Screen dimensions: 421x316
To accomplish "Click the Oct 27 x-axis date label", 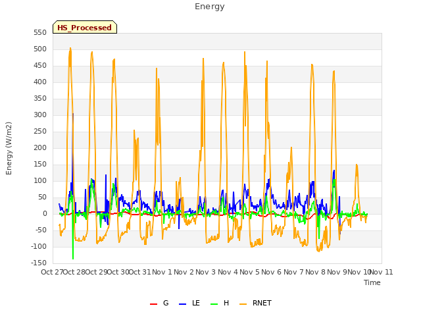I will point(52,272).
